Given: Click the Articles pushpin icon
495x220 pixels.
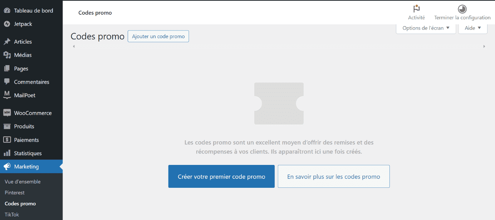Looking at the screenshot, I should (x=7, y=42).
